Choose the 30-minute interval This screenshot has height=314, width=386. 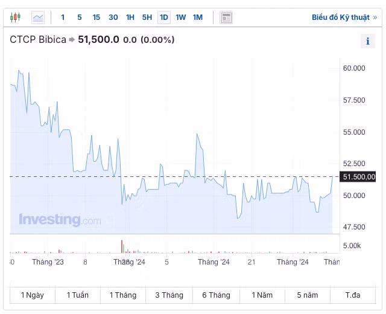(x=113, y=18)
